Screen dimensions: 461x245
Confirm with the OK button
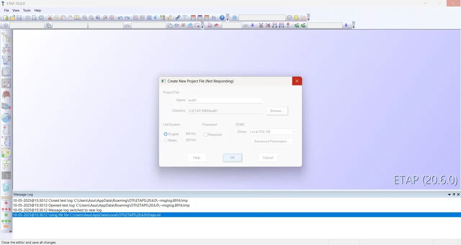pos(232,157)
